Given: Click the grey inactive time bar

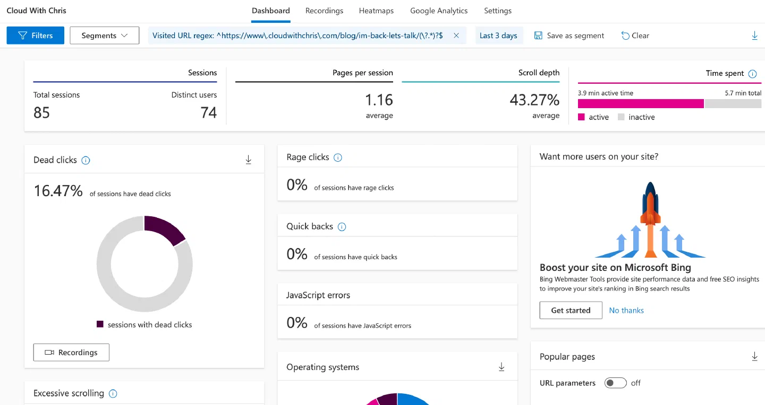Looking at the screenshot, I should point(733,103).
